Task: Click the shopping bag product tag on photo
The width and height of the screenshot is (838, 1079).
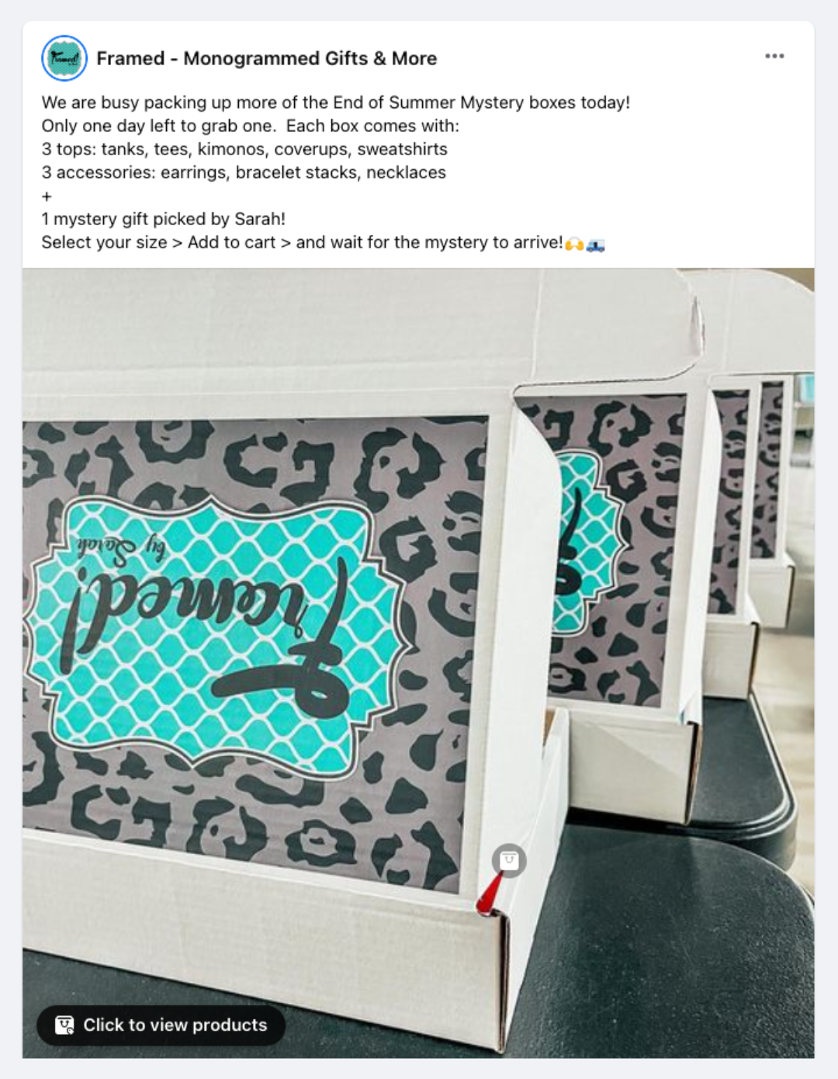Action: point(509,860)
